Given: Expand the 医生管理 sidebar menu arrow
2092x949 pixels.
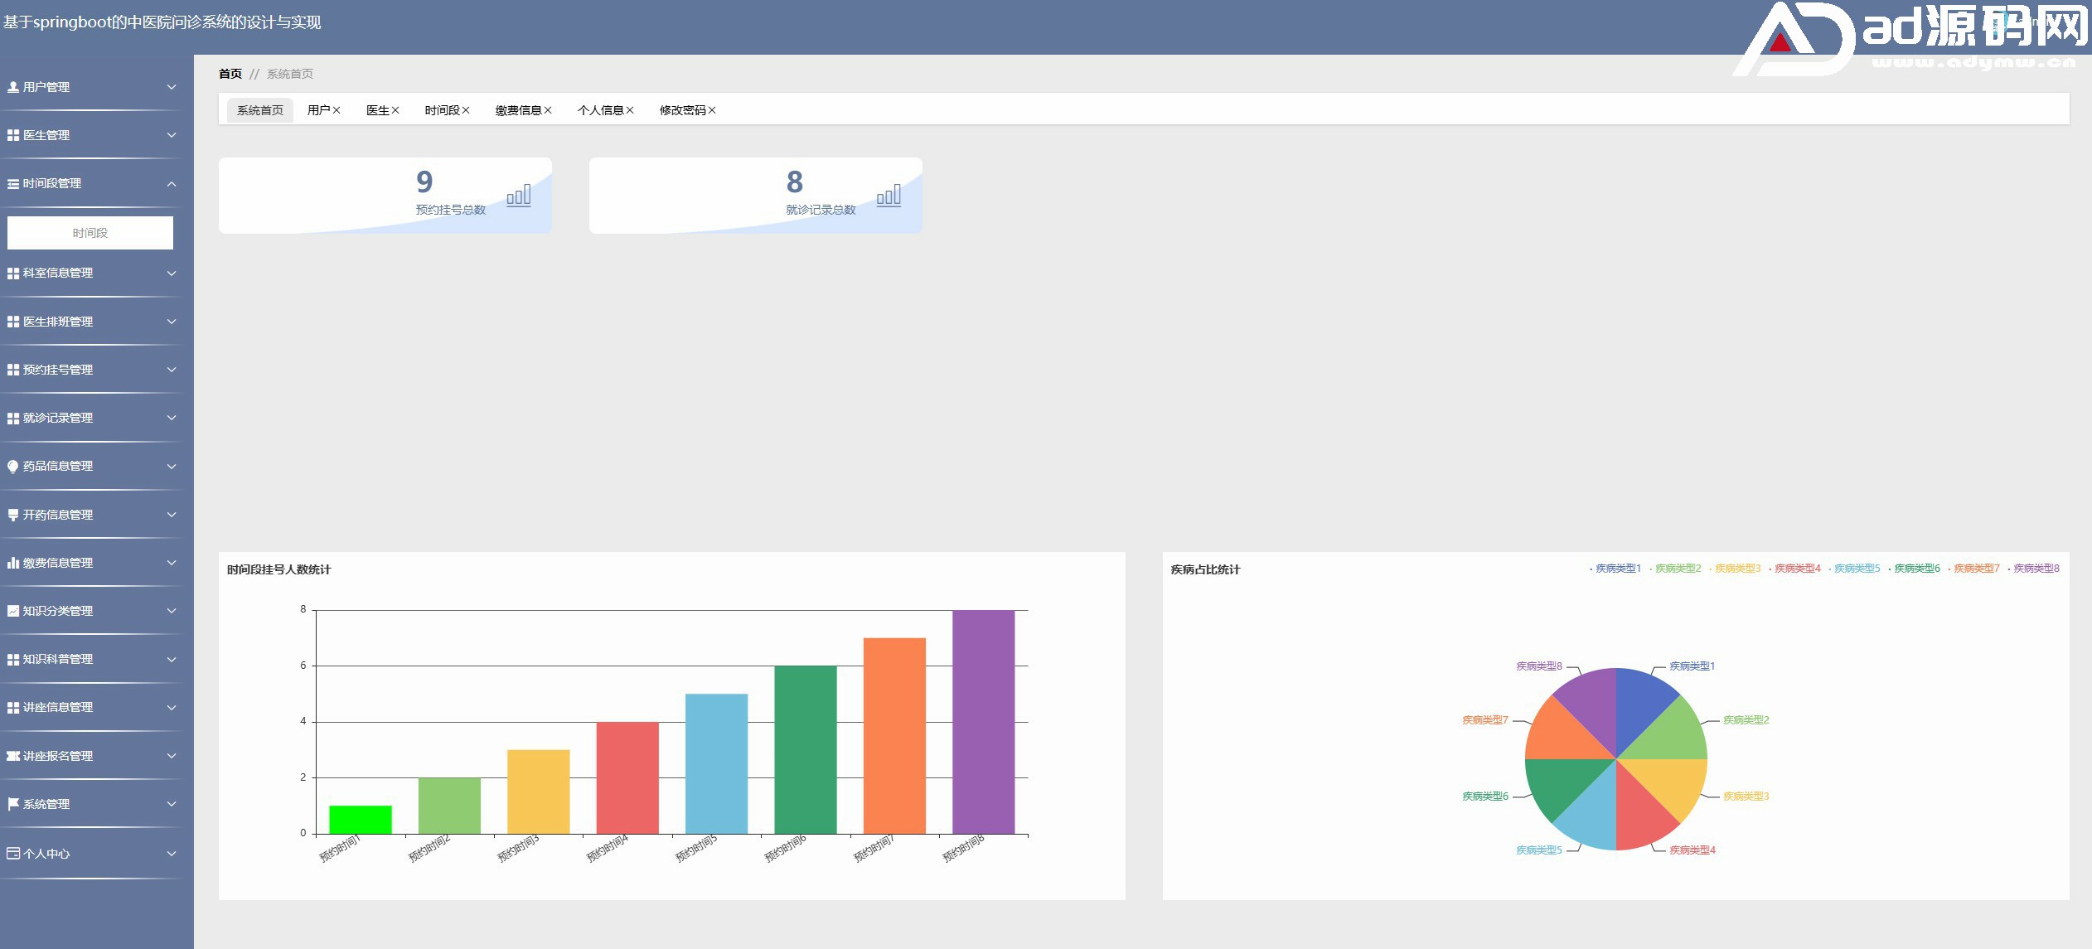Looking at the screenshot, I should point(172,135).
